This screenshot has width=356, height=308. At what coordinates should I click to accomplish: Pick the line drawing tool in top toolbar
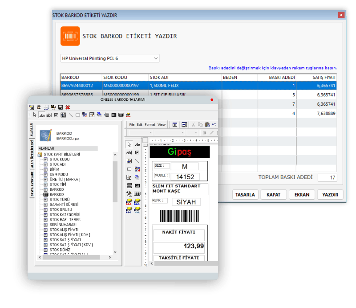tap(71, 115)
